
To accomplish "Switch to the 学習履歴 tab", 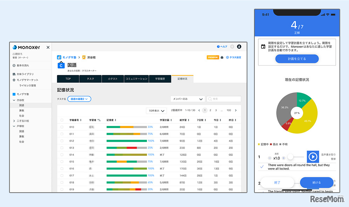I will click(160, 79).
